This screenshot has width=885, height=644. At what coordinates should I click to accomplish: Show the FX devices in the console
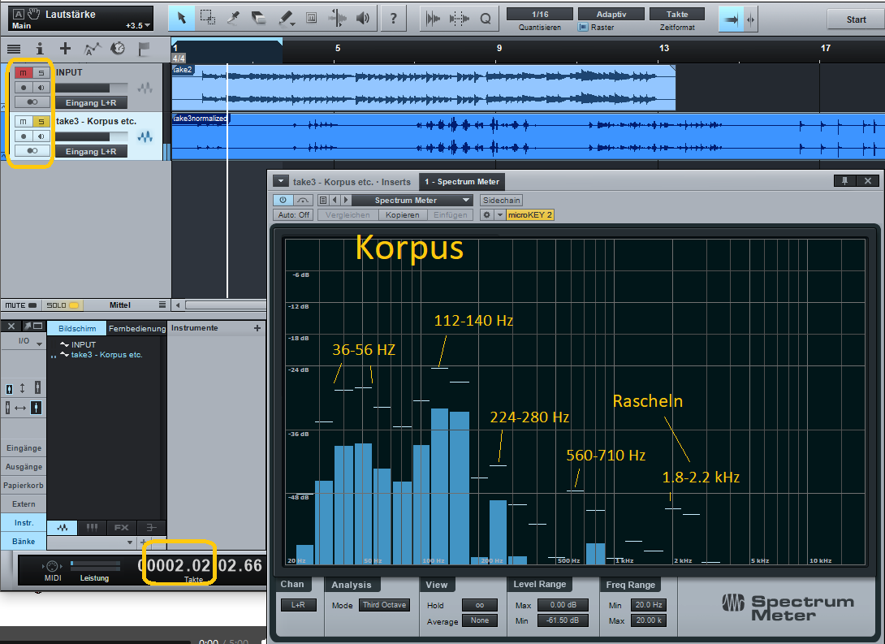[121, 528]
